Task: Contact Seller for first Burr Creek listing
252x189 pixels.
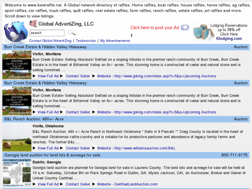Action: point(78,76)
